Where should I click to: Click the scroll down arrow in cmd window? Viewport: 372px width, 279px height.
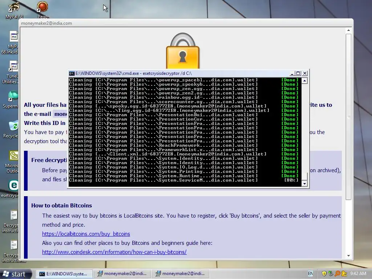coord(305,183)
